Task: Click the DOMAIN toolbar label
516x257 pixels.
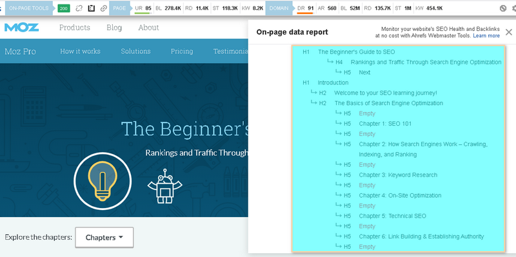Action: [x=279, y=8]
